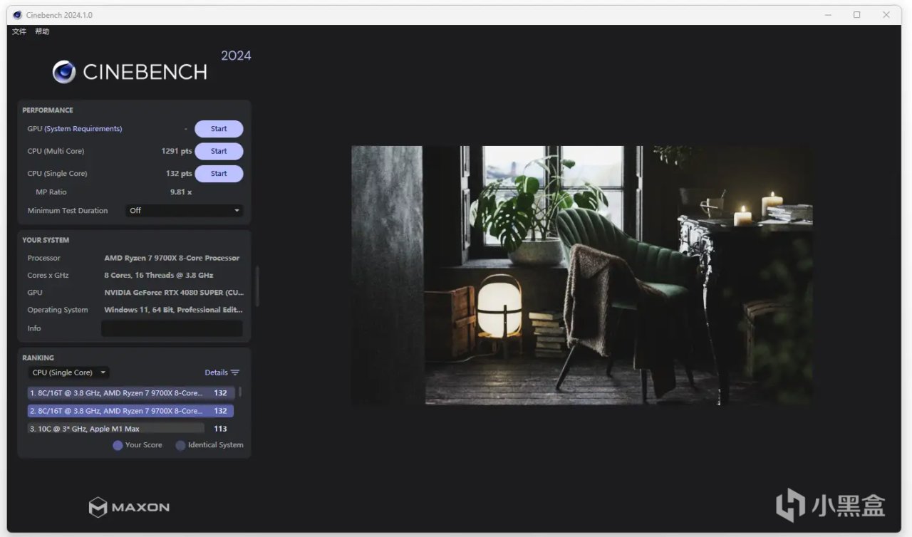This screenshot has height=537, width=912.
Task: Open the CPU (Single Core) ranking dropdown
Action: (69, 372)
